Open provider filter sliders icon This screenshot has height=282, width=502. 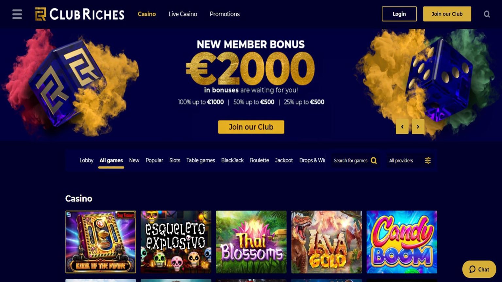(x=427, y=161)
